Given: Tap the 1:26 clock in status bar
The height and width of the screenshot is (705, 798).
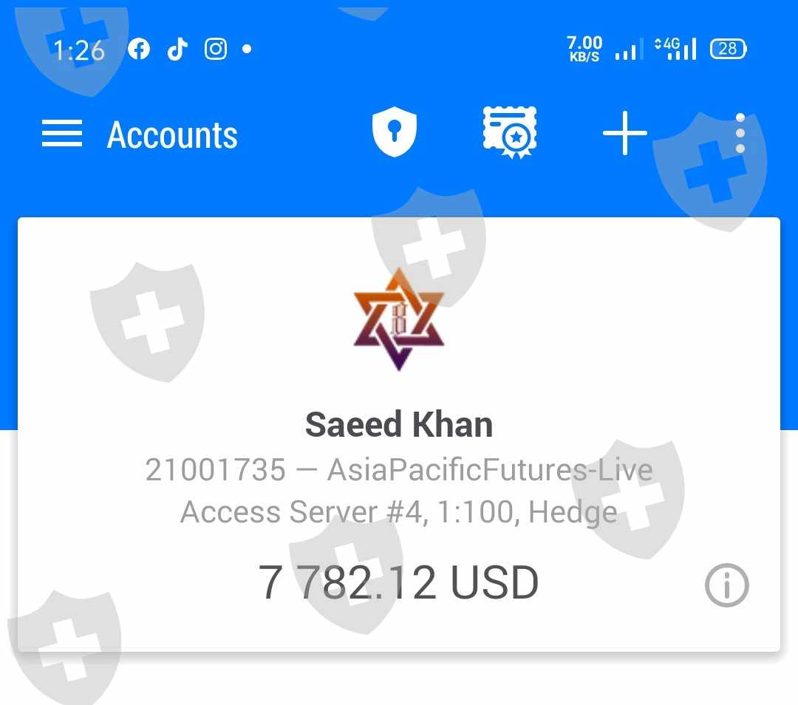Looking at the screenshot, I should 79,50.
